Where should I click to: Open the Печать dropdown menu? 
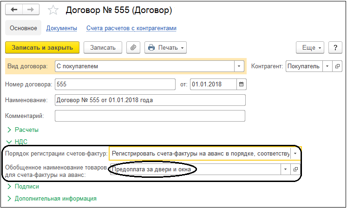coord(165,47)
